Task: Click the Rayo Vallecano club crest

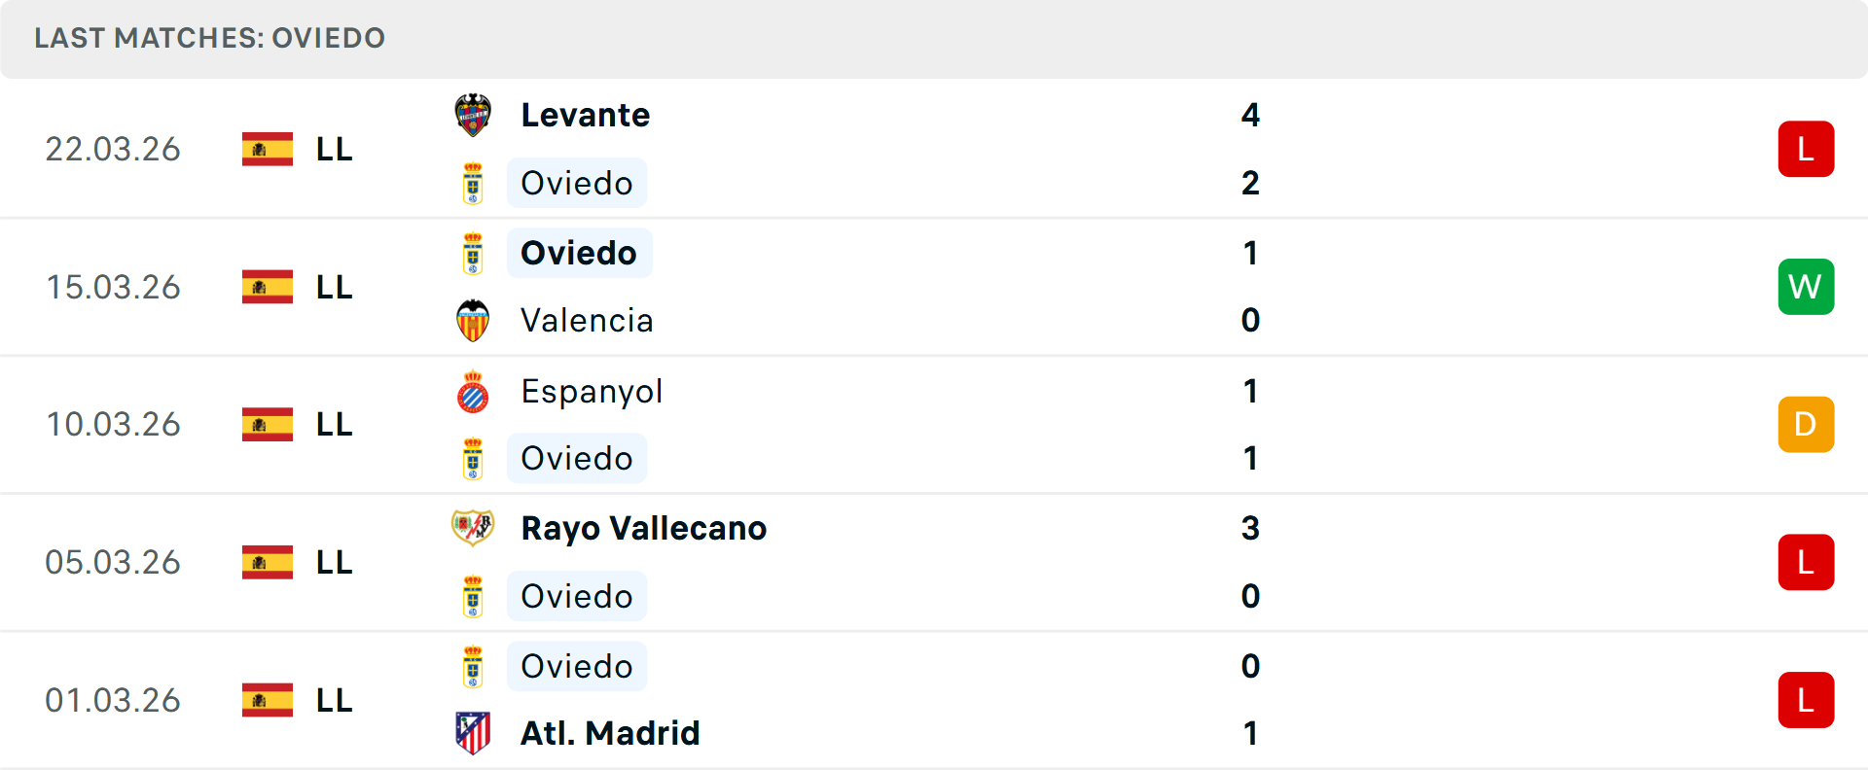Action: (473, 528)
